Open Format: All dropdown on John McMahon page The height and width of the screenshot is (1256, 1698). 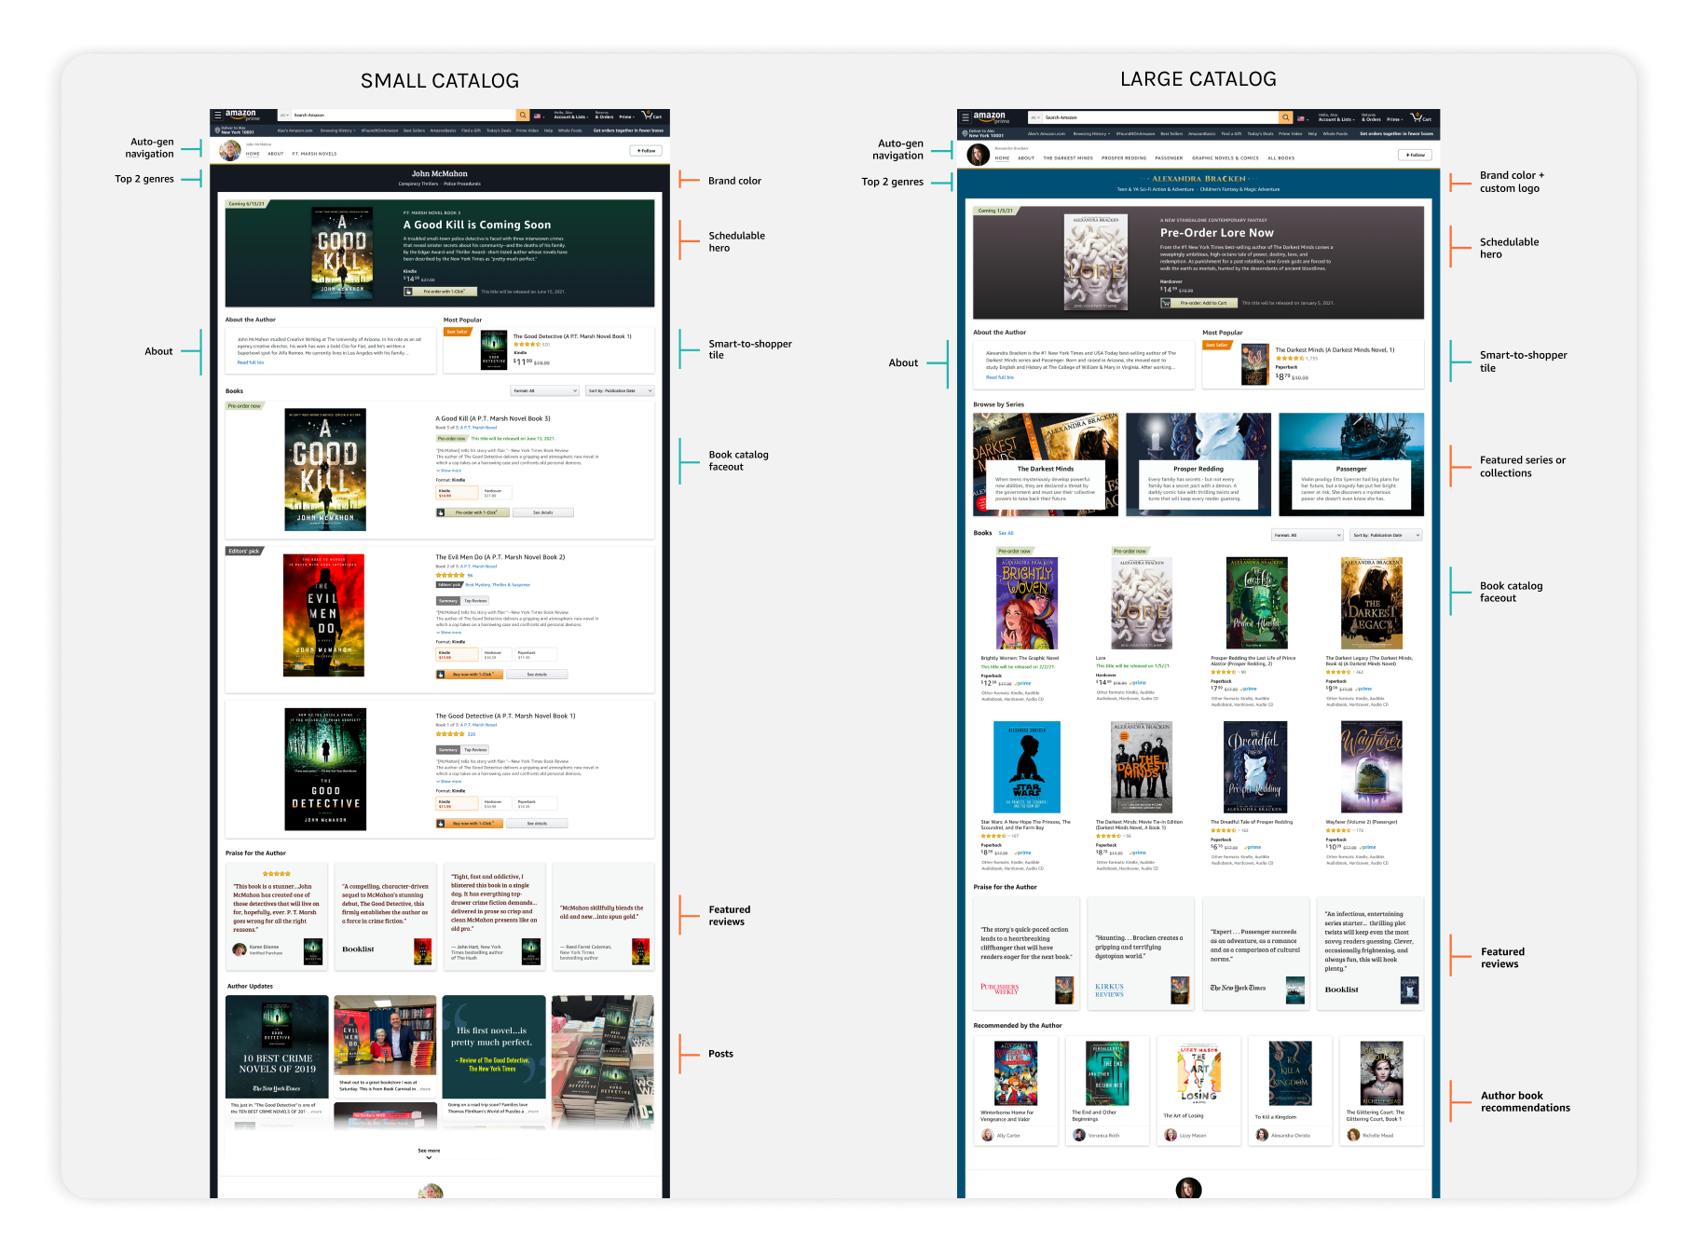(x=545, y=390)
